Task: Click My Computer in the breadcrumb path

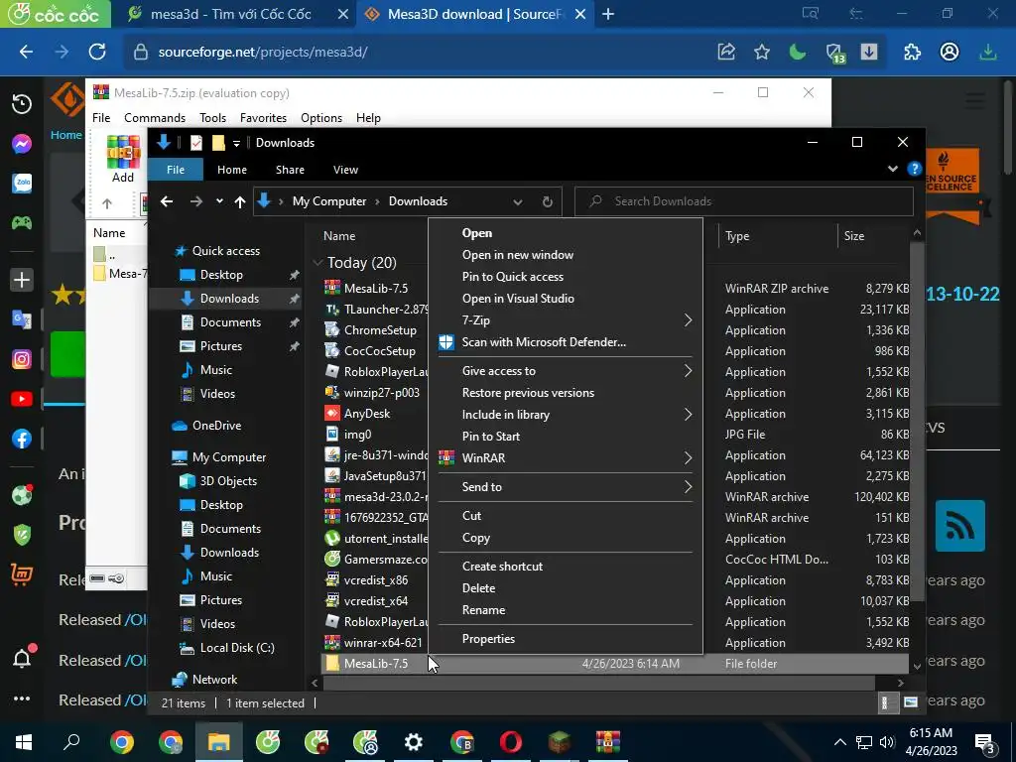Action: coord(329,201)
